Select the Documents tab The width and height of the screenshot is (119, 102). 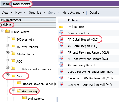click(22, 4)
